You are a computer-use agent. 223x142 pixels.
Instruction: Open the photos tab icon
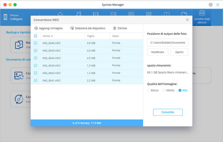pyautogui.click(x=113, y=14)
